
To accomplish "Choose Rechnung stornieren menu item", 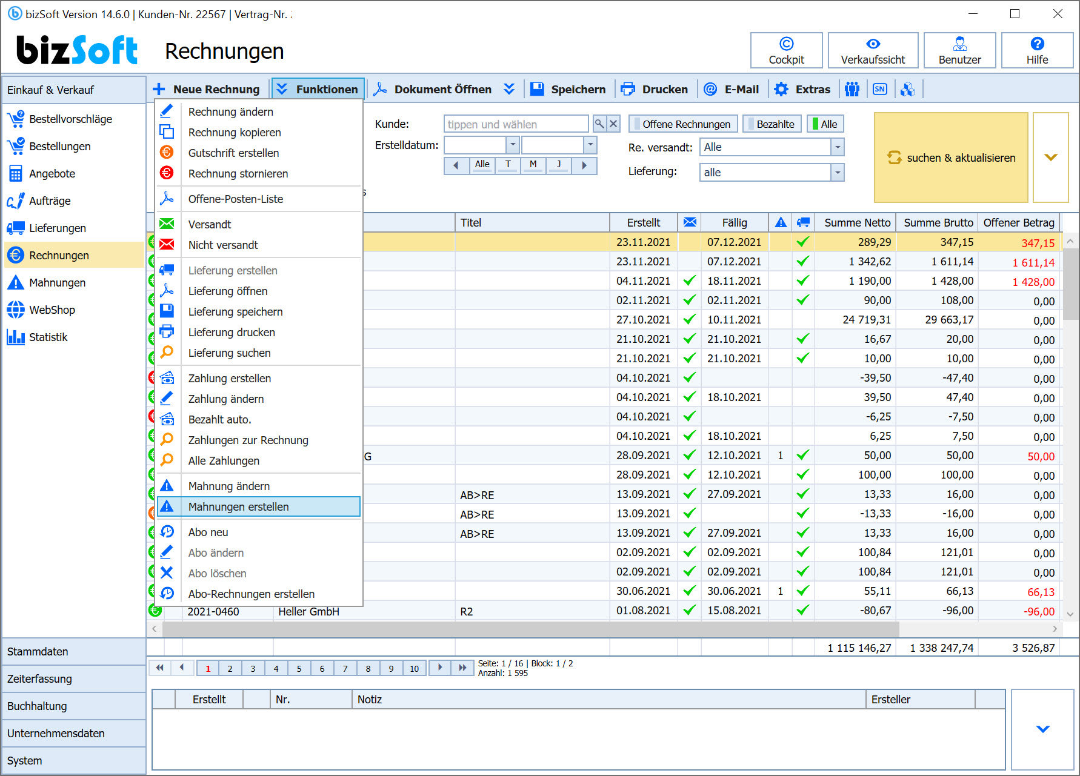I will click(259, 173).
